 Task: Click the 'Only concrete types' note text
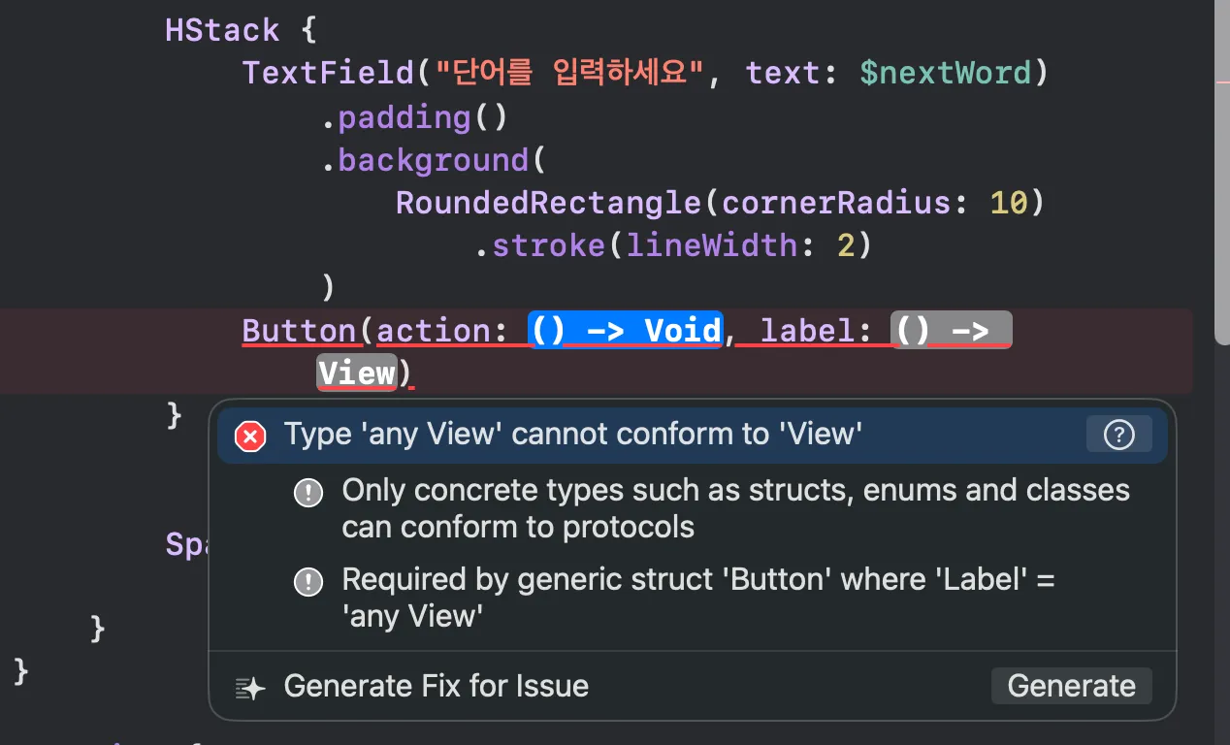pos(734,508)
